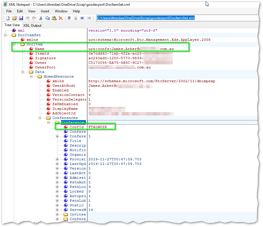
Task: Open the Window menu
Action: click(61, 11)
